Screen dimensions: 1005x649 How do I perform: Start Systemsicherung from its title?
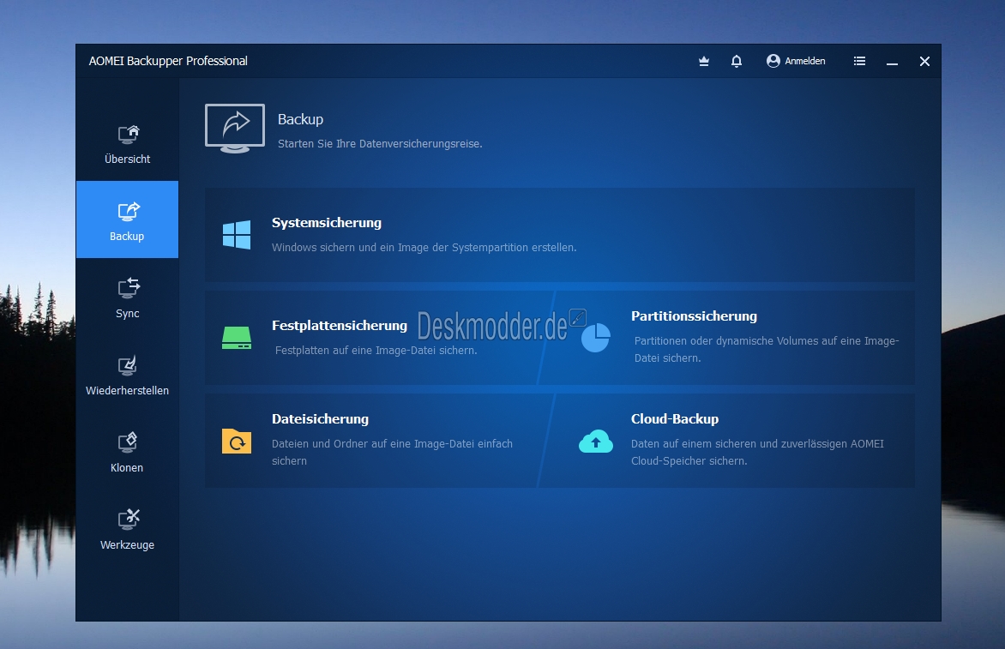(x=326, y=222)
